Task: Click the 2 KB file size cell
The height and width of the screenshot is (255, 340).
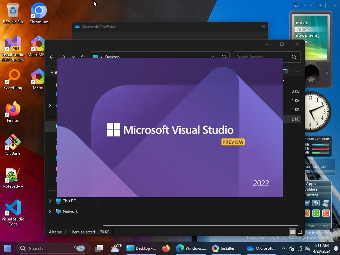Action: (295, 119)
